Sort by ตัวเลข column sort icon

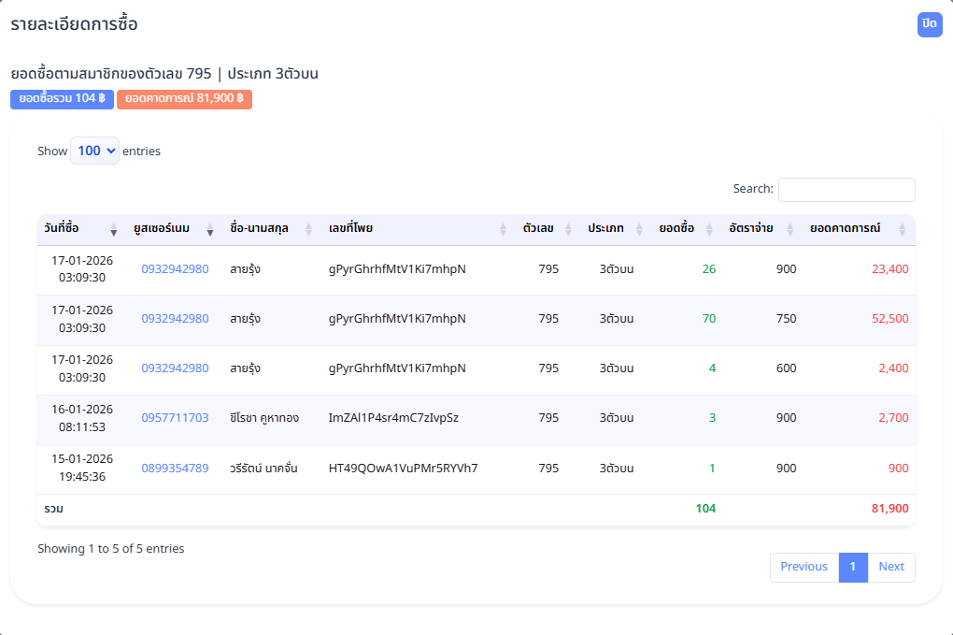coord(568,229)
